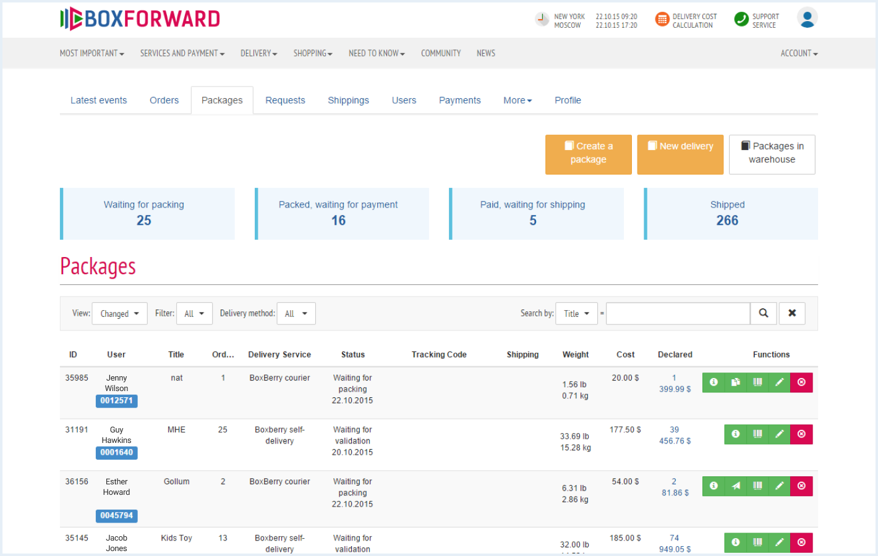Screen dimensions: 878x556
Task: Edit Esther Howard's Gollum package with pencil icon
Action: (779, 486)
